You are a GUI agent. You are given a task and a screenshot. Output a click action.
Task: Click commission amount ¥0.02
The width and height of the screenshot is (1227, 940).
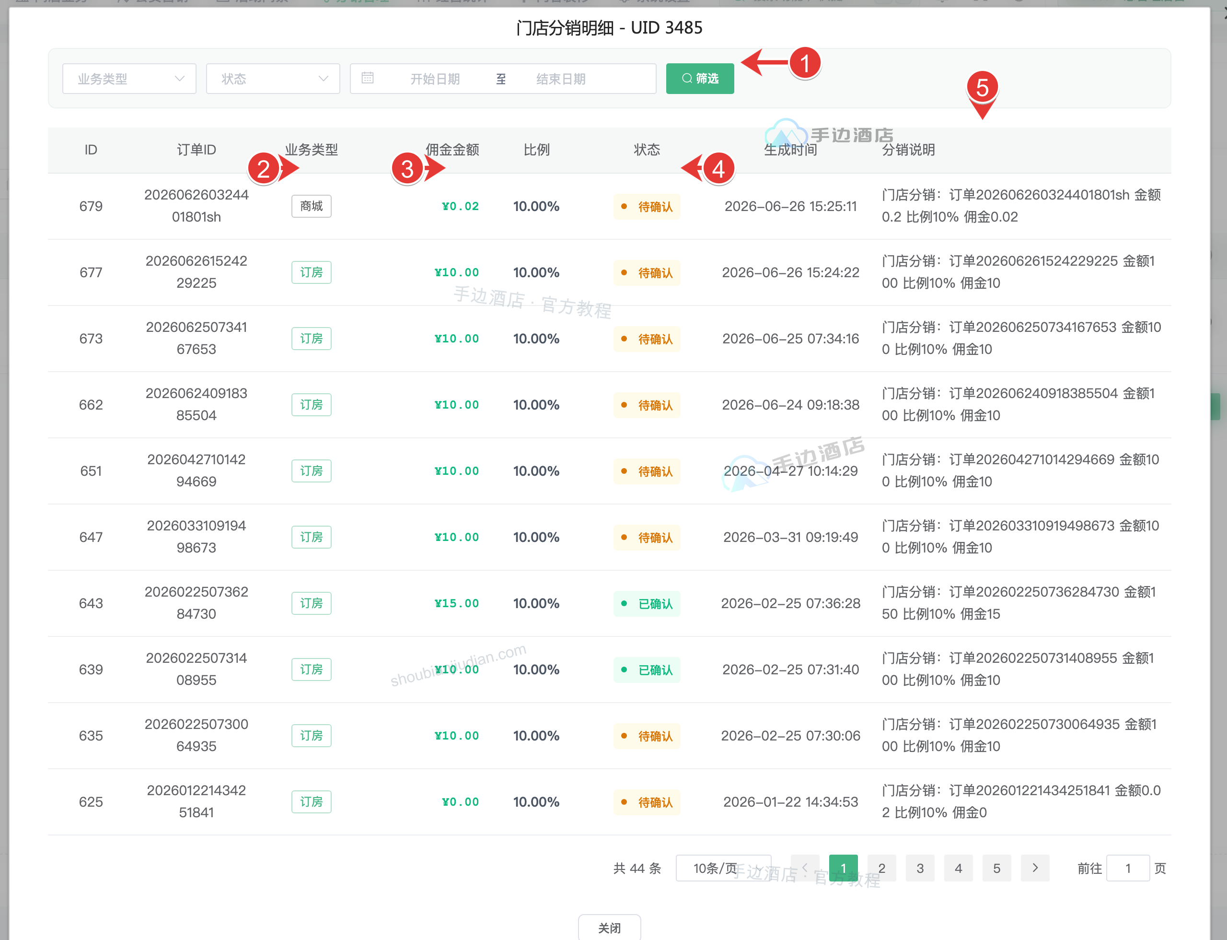click(460, 206)
